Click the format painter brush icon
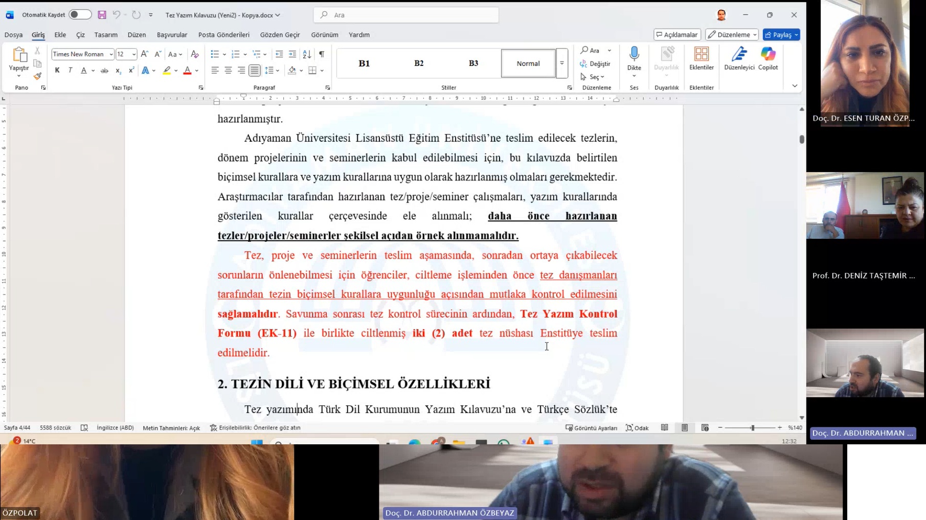The image size is (926, 520). point(37,76)
